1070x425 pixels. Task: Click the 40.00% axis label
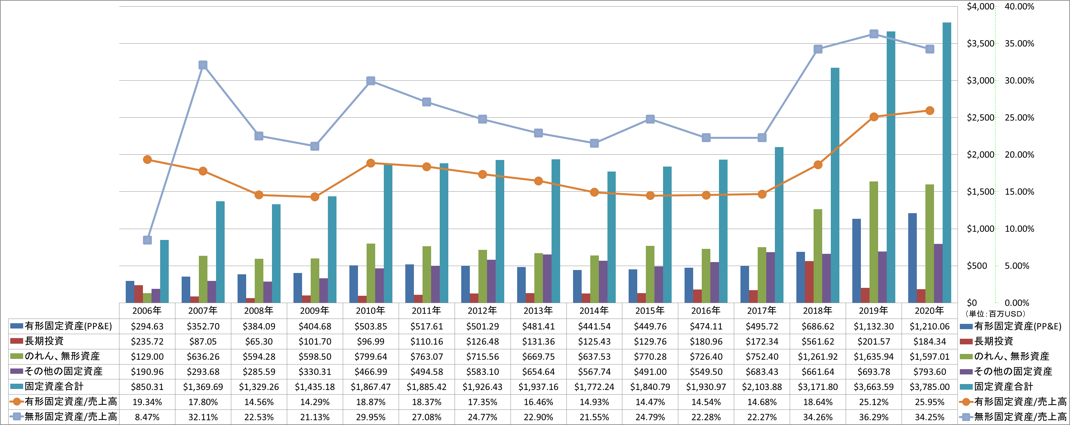pyautogui.click(x=1019, y=6)
